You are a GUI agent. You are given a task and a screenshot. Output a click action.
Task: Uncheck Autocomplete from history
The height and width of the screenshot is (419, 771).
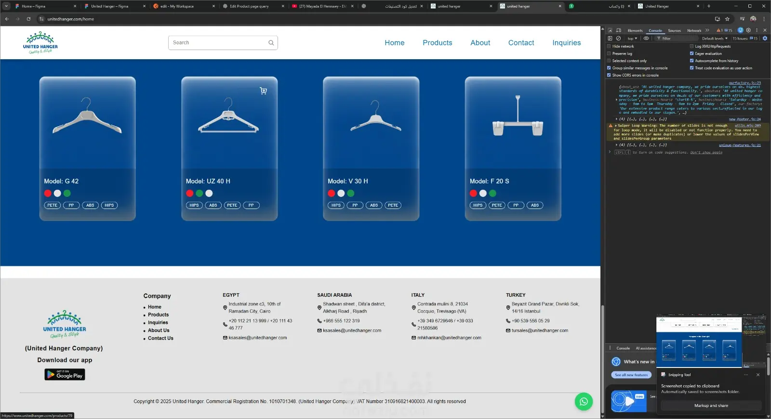[x=691, y=61]
